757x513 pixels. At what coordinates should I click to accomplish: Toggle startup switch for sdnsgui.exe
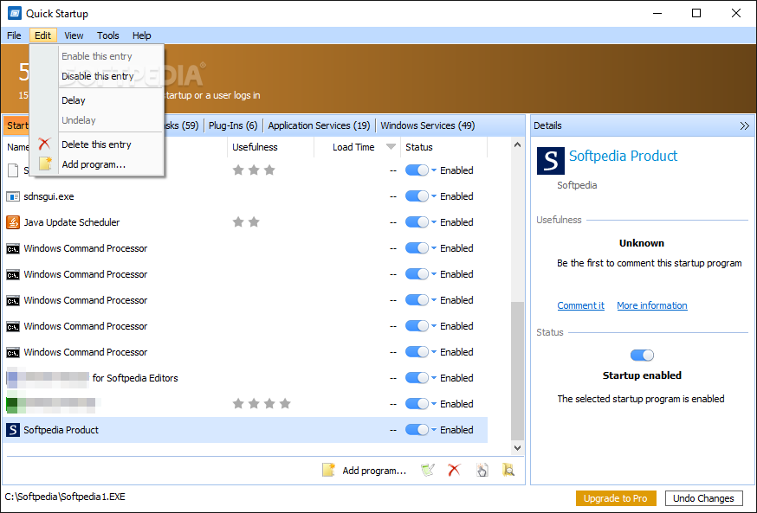click(417, 196)
